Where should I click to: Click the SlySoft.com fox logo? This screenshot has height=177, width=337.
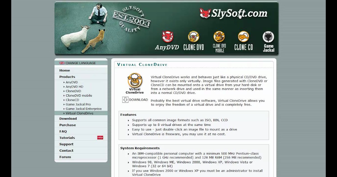tap(205, 13)
